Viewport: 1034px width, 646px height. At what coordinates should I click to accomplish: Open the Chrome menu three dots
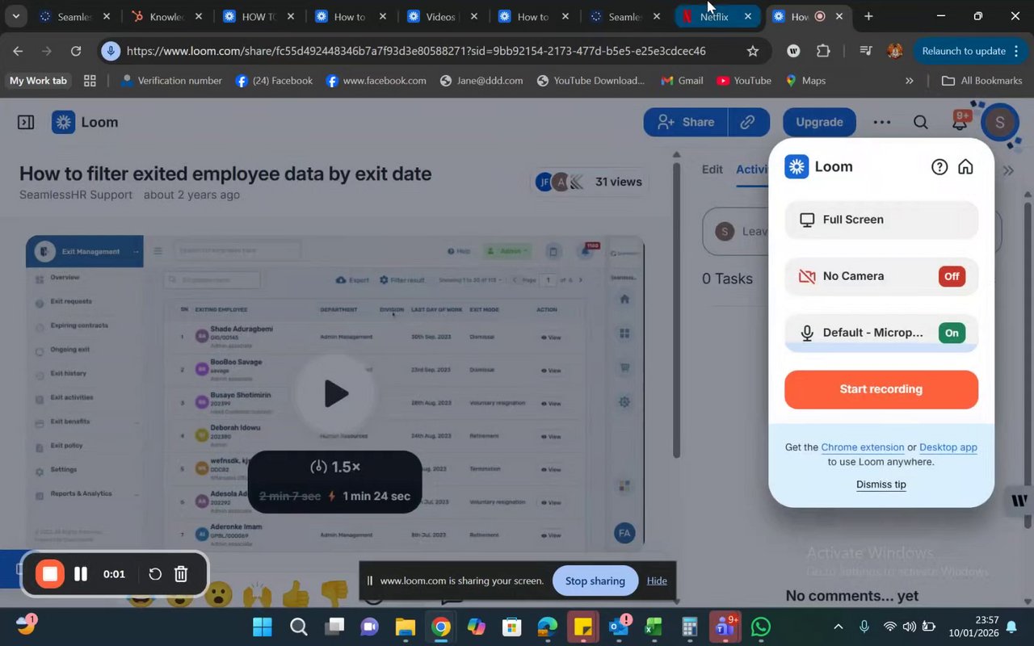click(x=1015, y=51)
